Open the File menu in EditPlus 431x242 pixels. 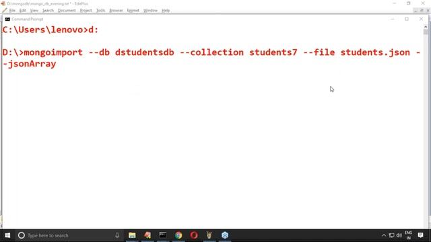pyautogui.click(x=12, y=11)
